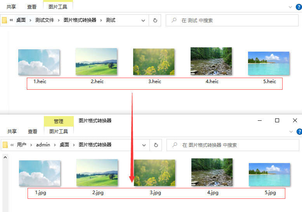Select the 5.heic beach thumbnail

(x=269, y=63)
